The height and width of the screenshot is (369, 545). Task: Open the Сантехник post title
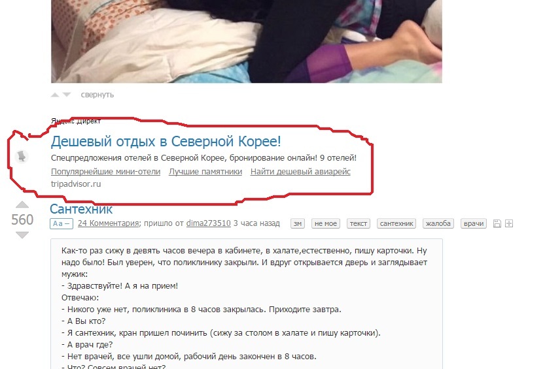(81, 209)
